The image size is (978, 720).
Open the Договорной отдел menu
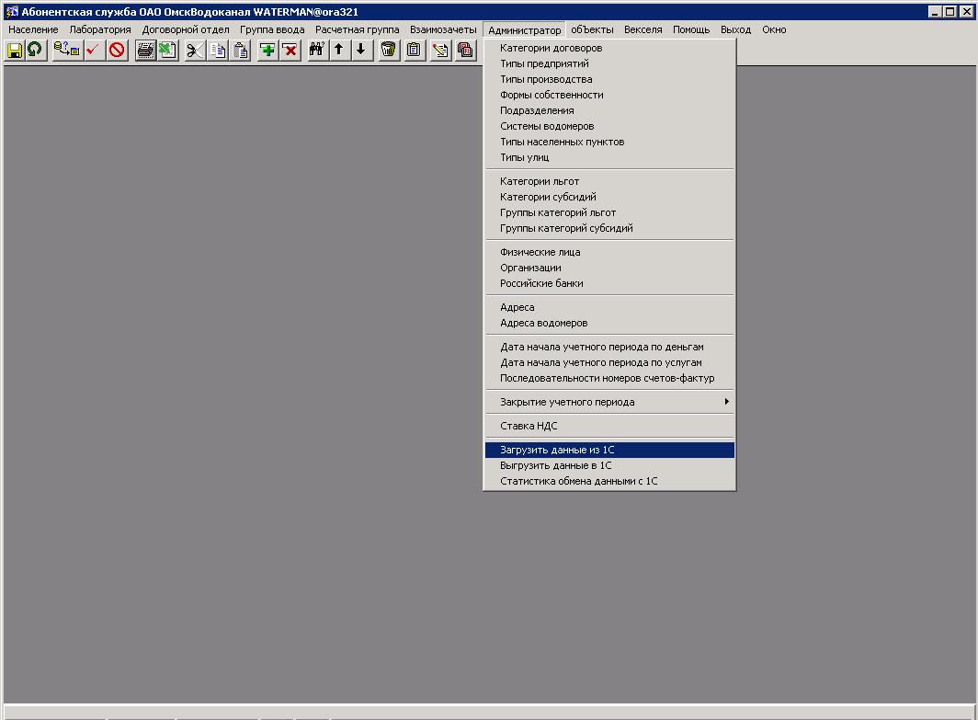[186, 29]
